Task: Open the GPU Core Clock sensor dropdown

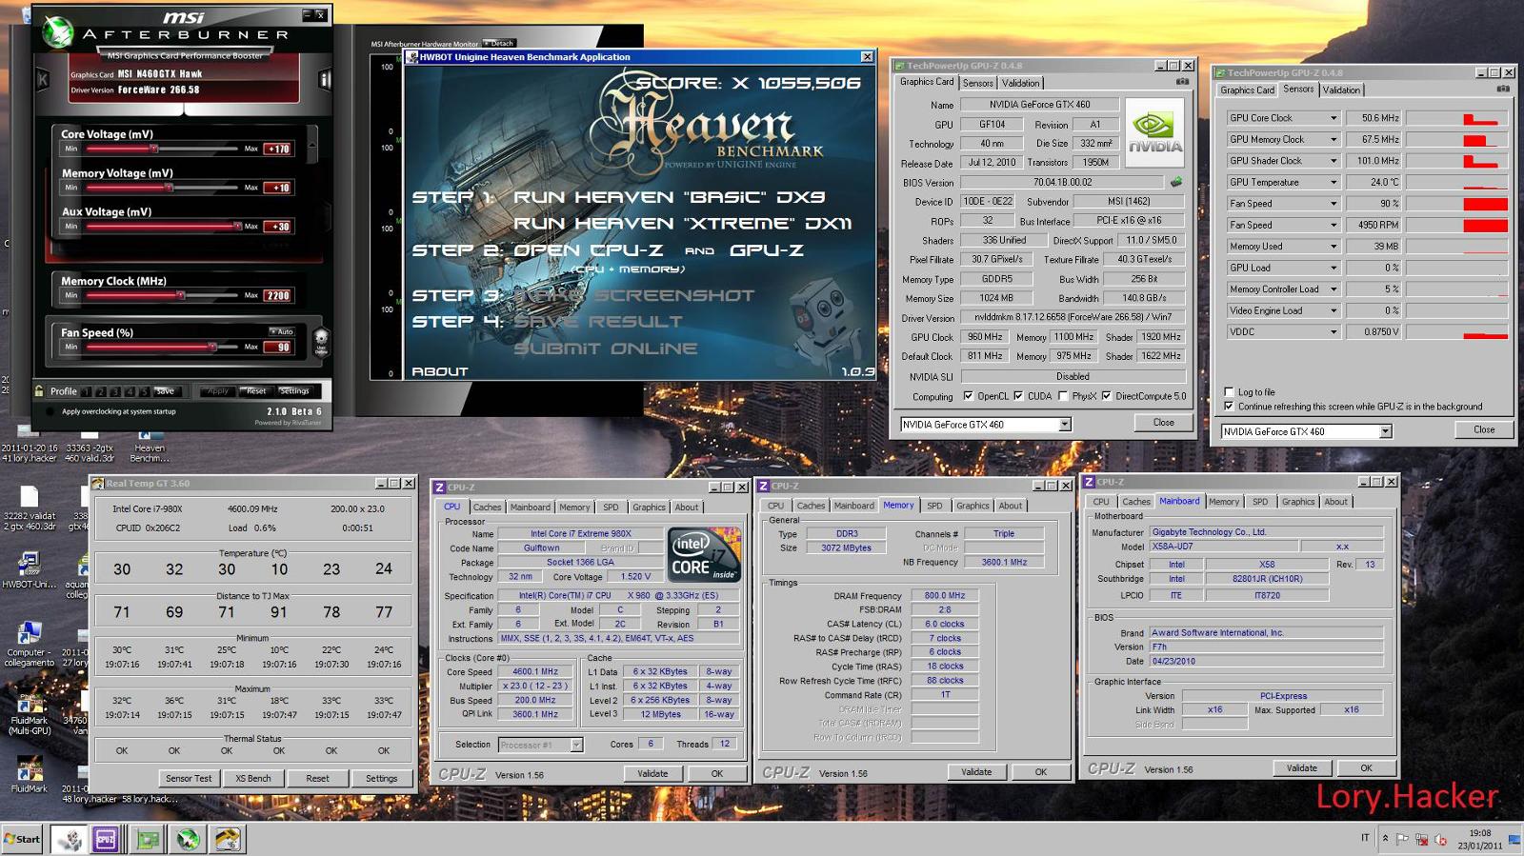Action: point(1333,118)
